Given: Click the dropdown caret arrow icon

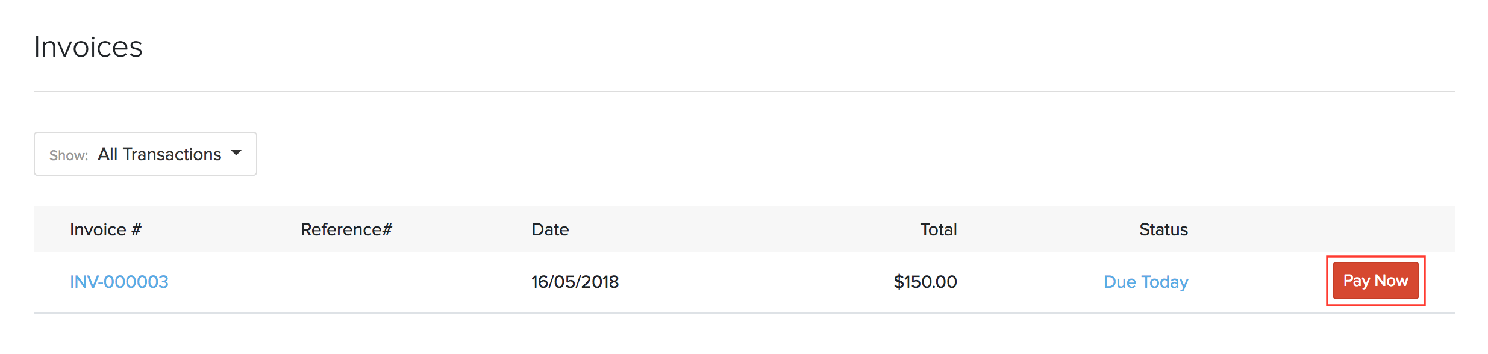Looking at the screenshot, I should click(236, 153).
